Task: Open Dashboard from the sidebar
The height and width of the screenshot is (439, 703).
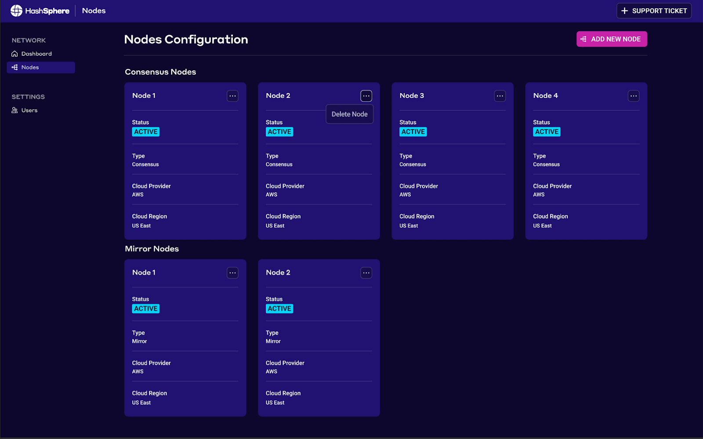Action: tap(36, 54)
